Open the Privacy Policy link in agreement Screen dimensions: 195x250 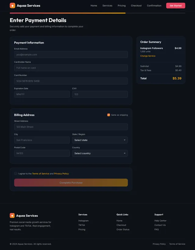(x=62, y=174)
